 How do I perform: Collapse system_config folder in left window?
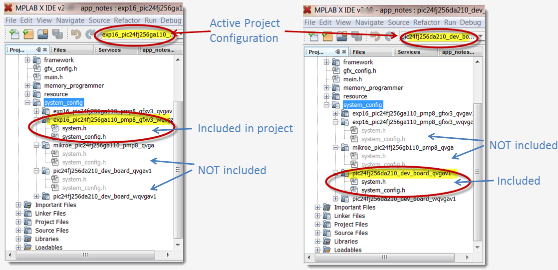[x=28, y=103]
